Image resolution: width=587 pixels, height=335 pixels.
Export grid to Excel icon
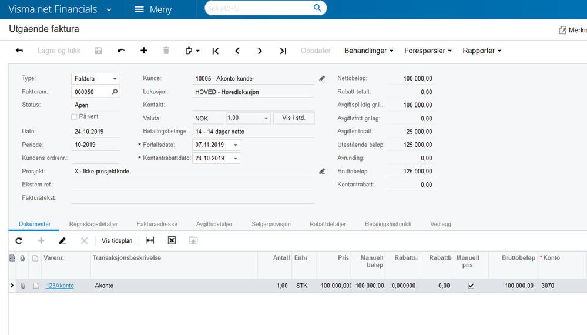tap(172, 240)
